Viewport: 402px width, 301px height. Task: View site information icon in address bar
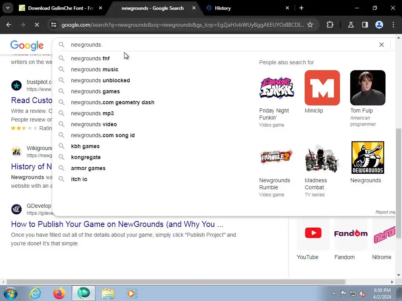[x=53, y=25]
